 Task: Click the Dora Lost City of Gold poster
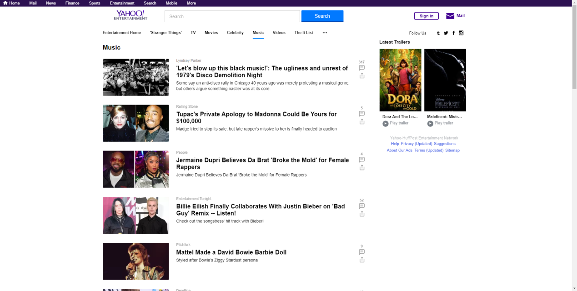[x=400, y=80]
